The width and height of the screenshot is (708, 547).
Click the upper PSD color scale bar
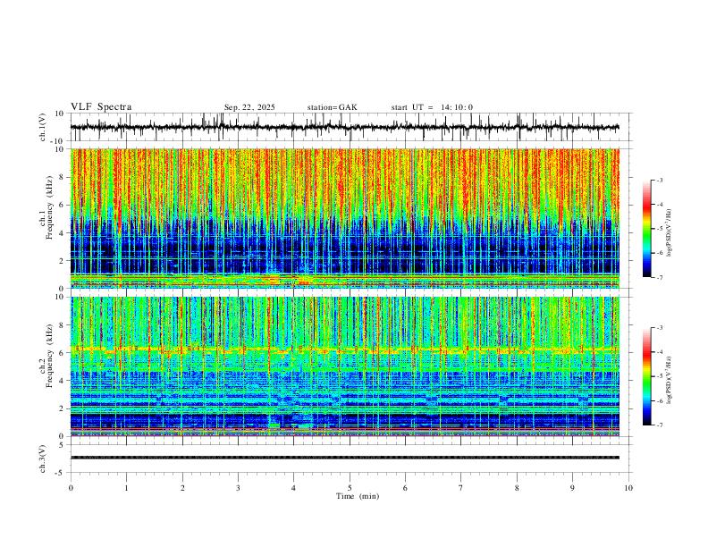(646, 229)
